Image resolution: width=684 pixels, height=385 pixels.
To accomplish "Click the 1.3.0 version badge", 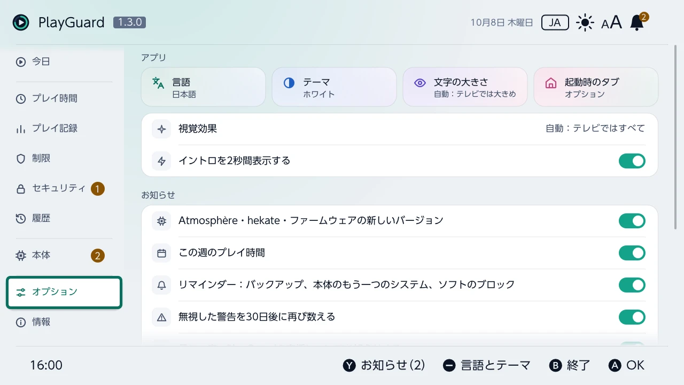I will (x=129, y=22).
